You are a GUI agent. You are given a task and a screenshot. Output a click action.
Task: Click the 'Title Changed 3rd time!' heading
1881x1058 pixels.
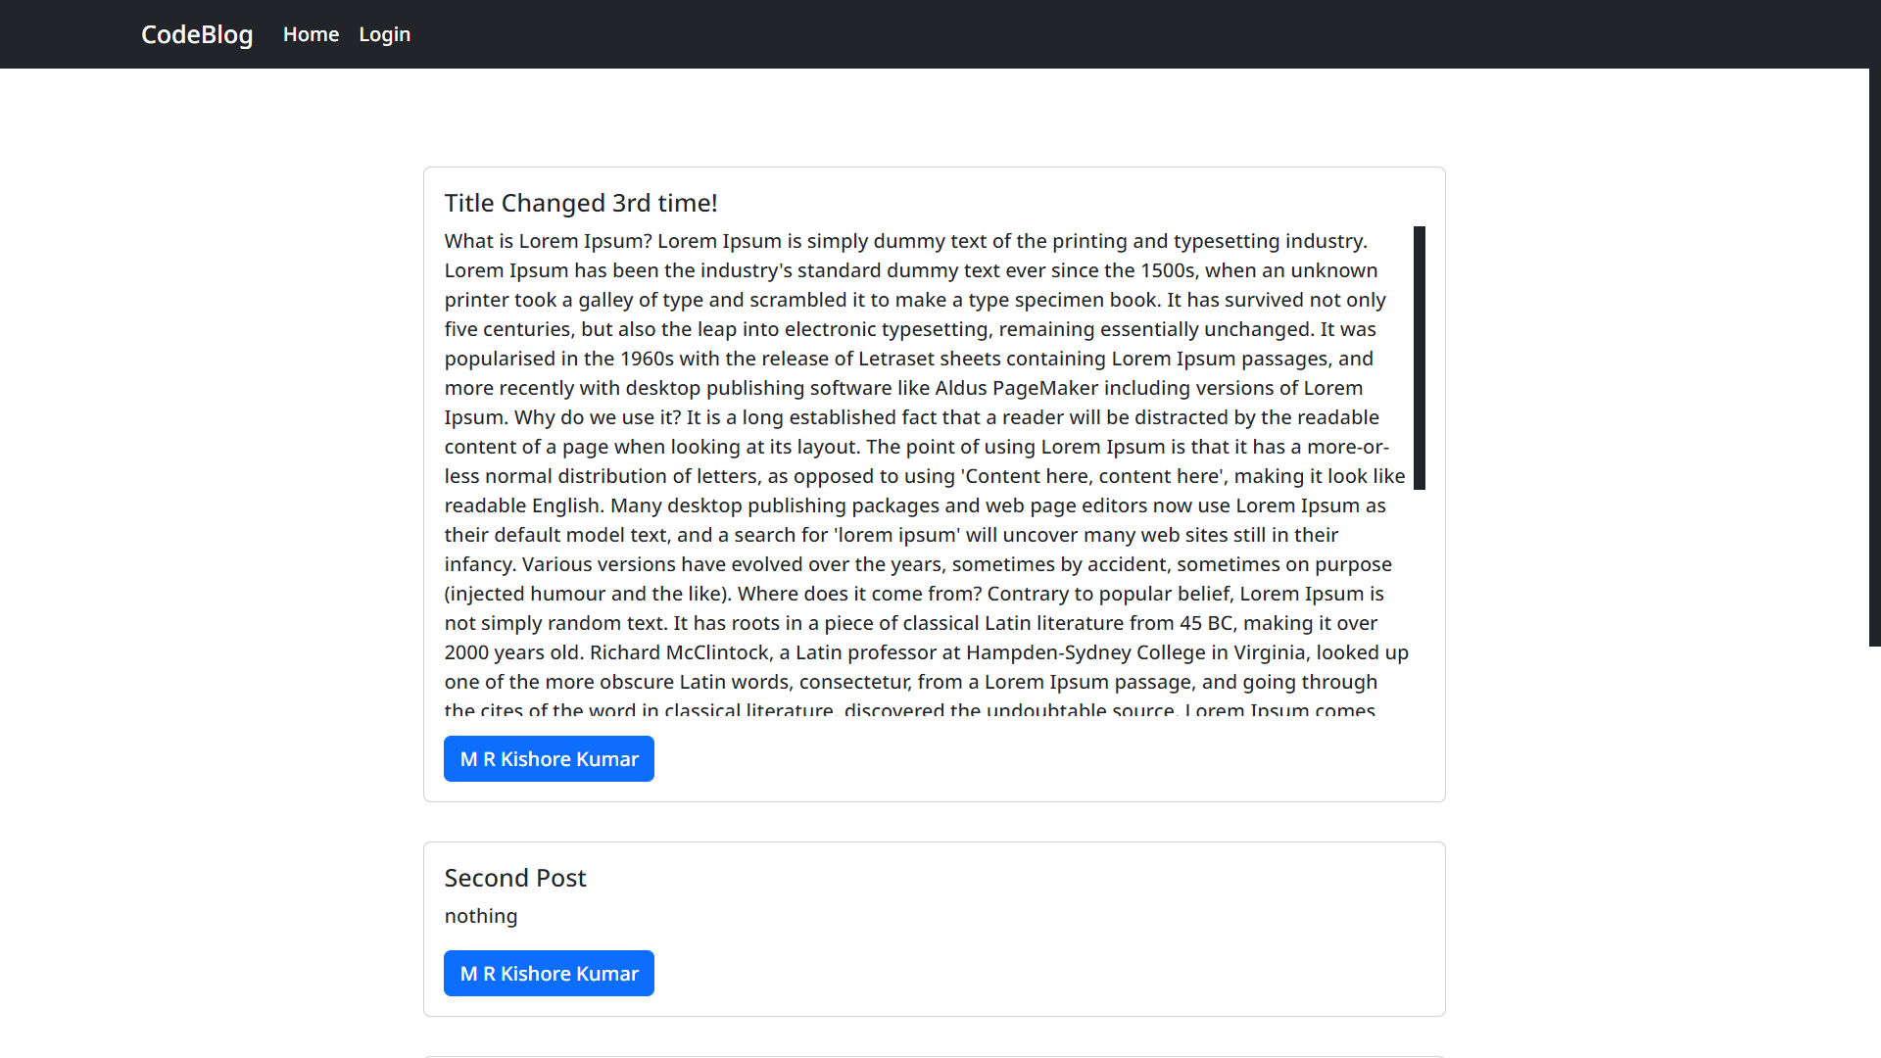pos(581,203)
